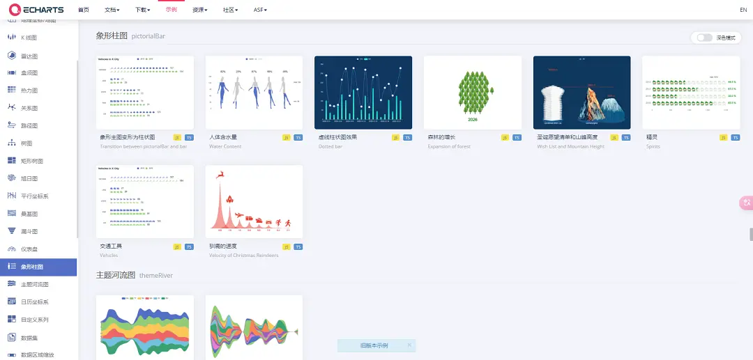The width and height of the screenshot is (753, 360).
Task: Open the 关系图 graph icon in sidebar
Action: 12,108
